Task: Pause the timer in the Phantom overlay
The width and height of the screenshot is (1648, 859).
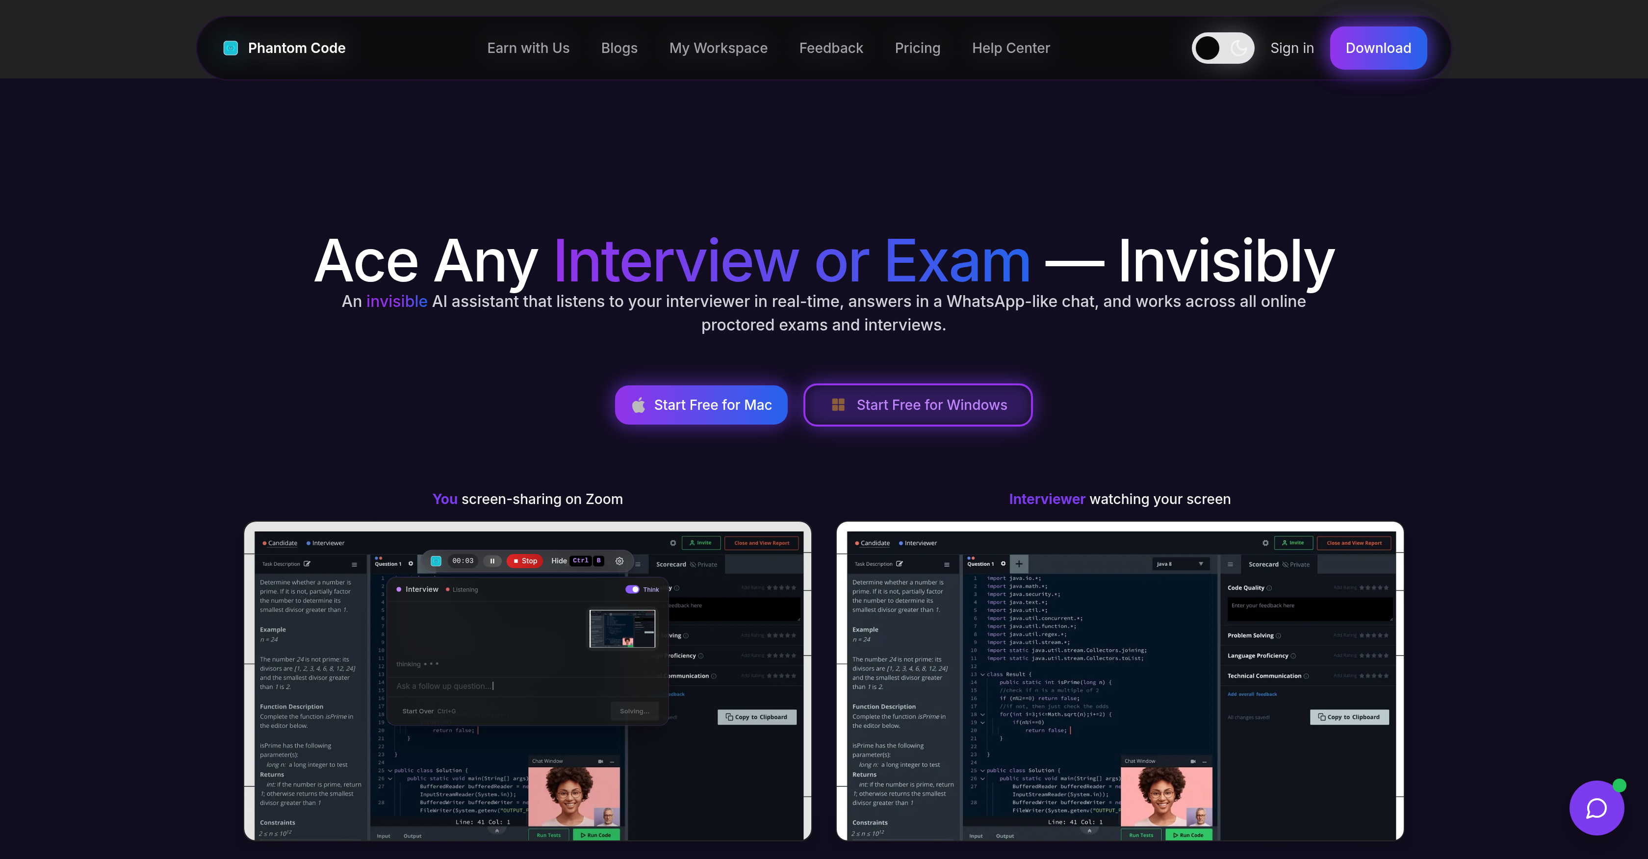Action: tap(492, 561)
